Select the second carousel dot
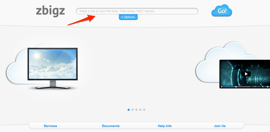This screenshot has width=270, height=132. [x=132, y=110]
